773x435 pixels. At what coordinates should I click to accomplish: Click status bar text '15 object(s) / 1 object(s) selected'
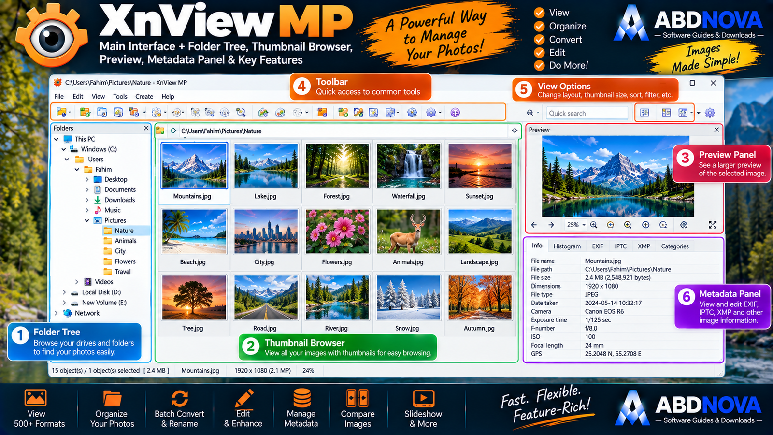[x=96, y=371]
